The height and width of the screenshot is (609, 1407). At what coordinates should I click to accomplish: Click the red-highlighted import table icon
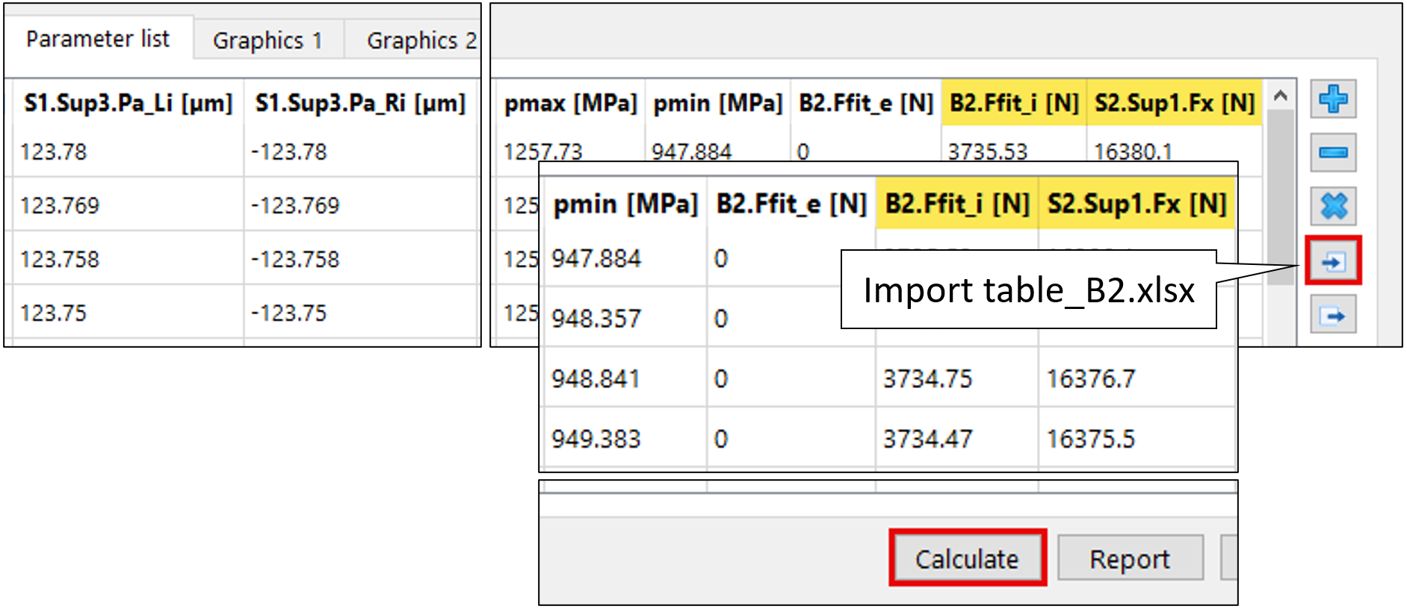click(x=1333, y=261)
